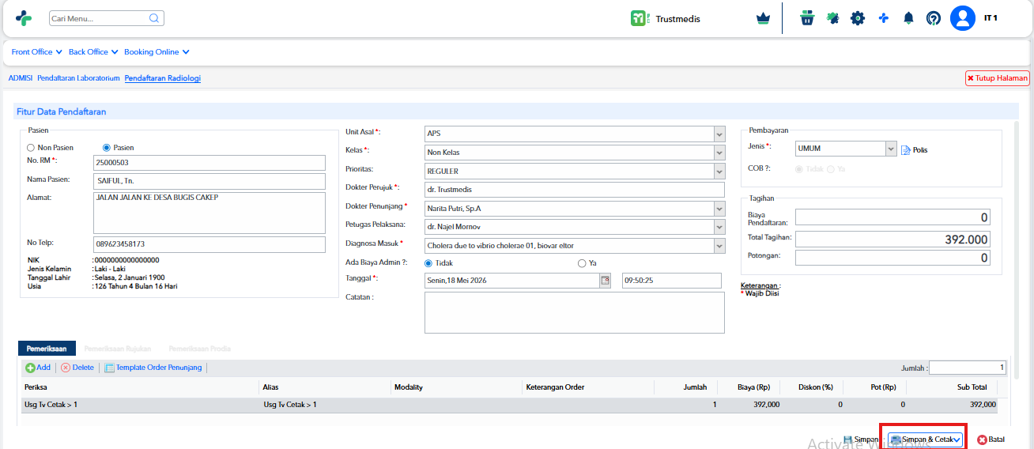Open the crown premium icon
Screen dimensions: 1034x449
(x=763, y=18)
